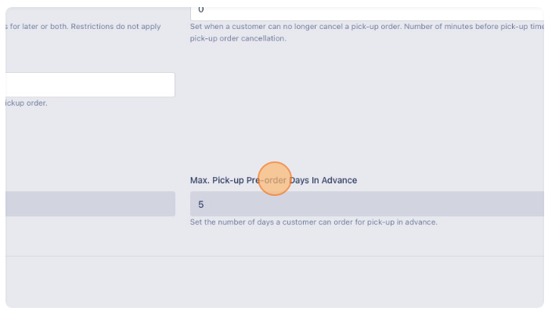
Task: Select the 0 value in the top field
Action: (201, 10)
